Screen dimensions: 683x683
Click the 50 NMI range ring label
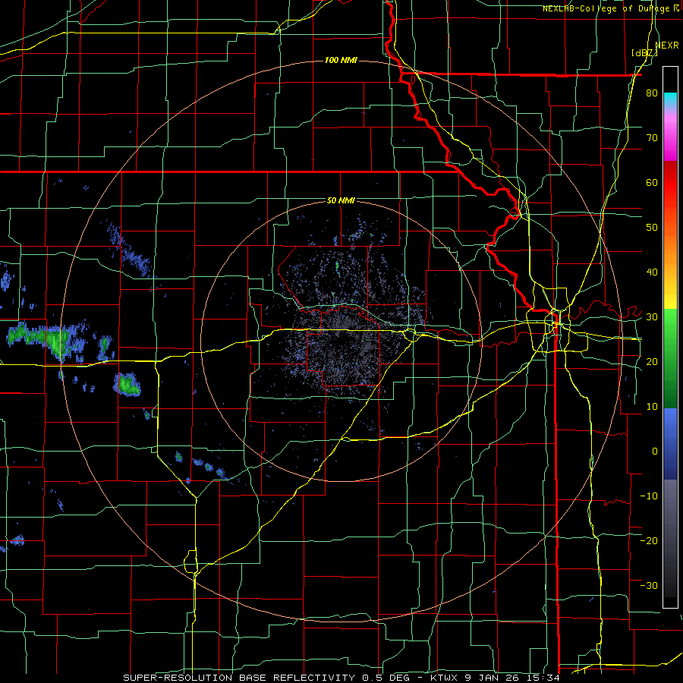point(341,201)
